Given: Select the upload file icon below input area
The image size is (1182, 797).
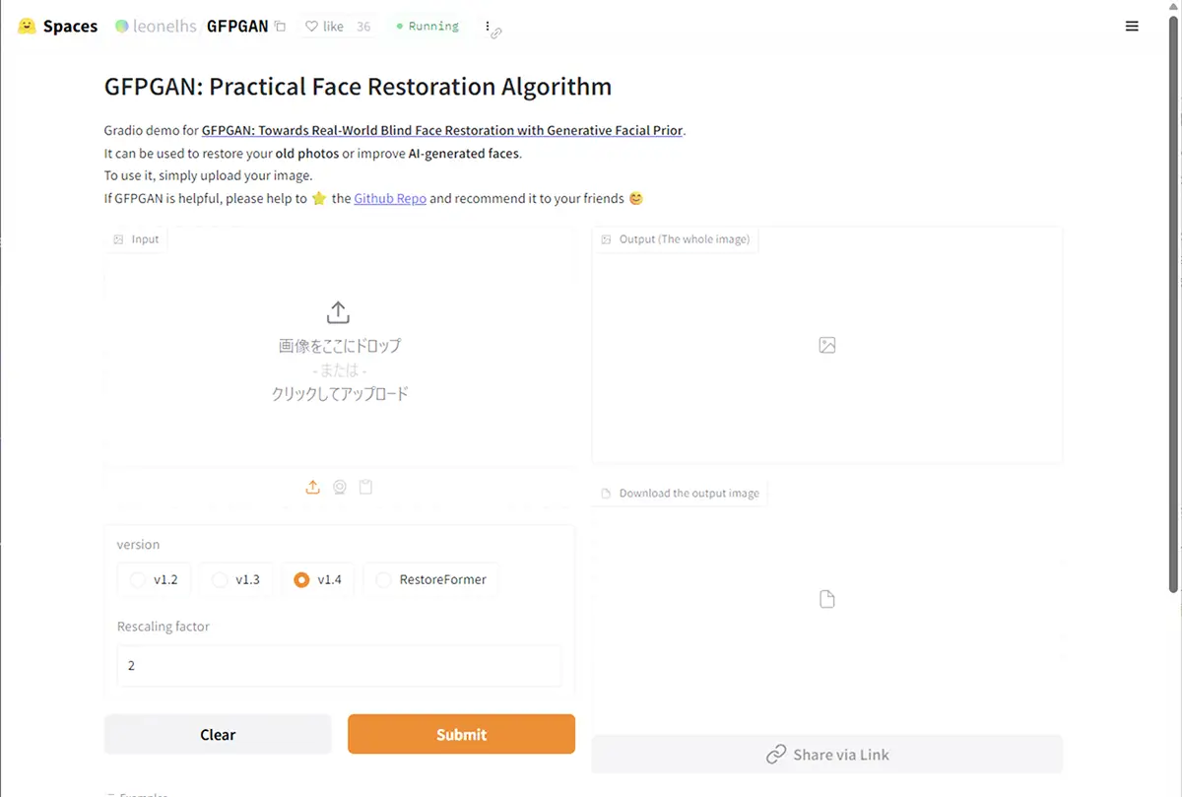Looking at the screenshot, I should click(x=312, y=486).
